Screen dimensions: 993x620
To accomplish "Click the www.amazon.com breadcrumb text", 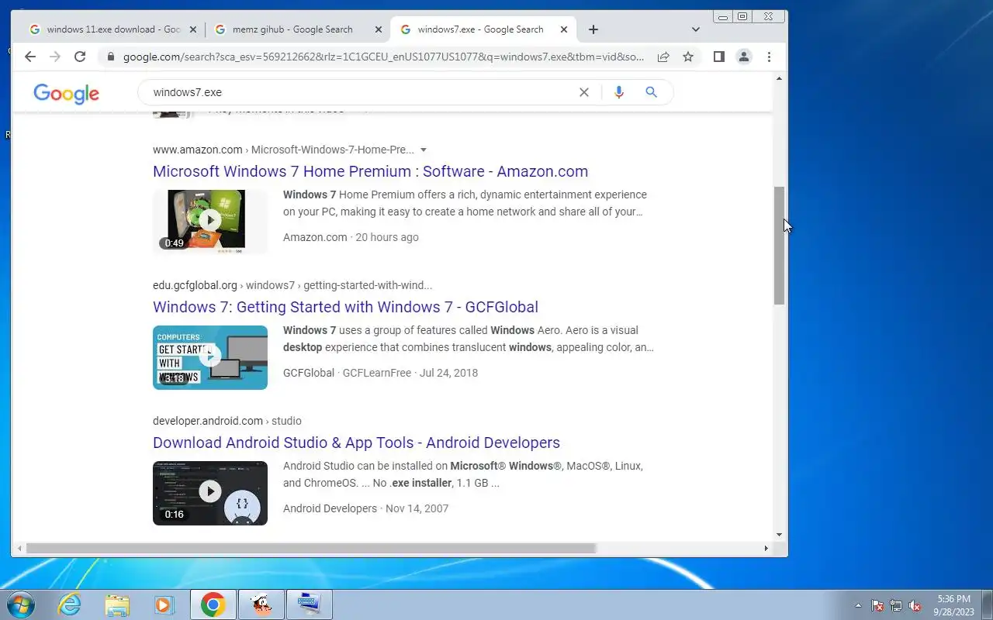I will click(x=198, y=150).
